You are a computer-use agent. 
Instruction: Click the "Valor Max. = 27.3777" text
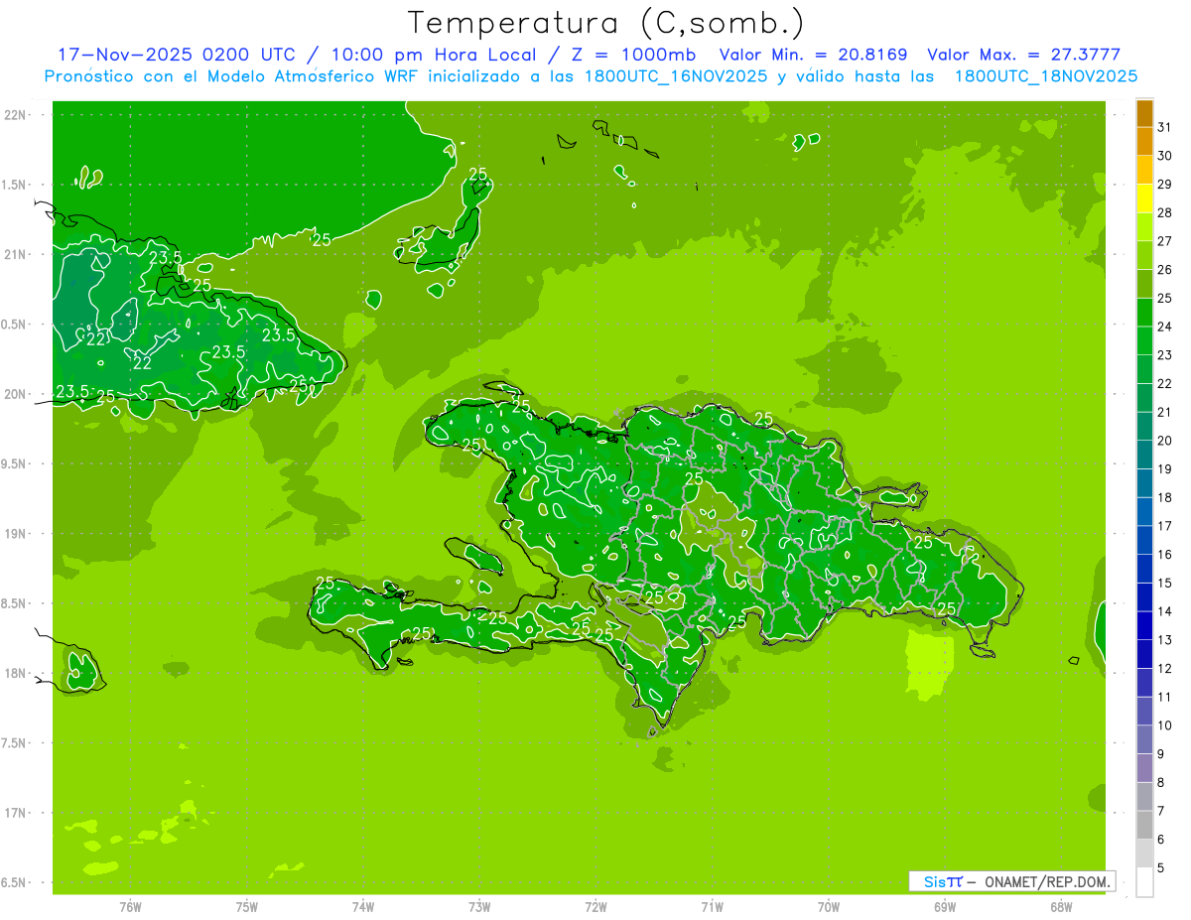(1023, 55)
